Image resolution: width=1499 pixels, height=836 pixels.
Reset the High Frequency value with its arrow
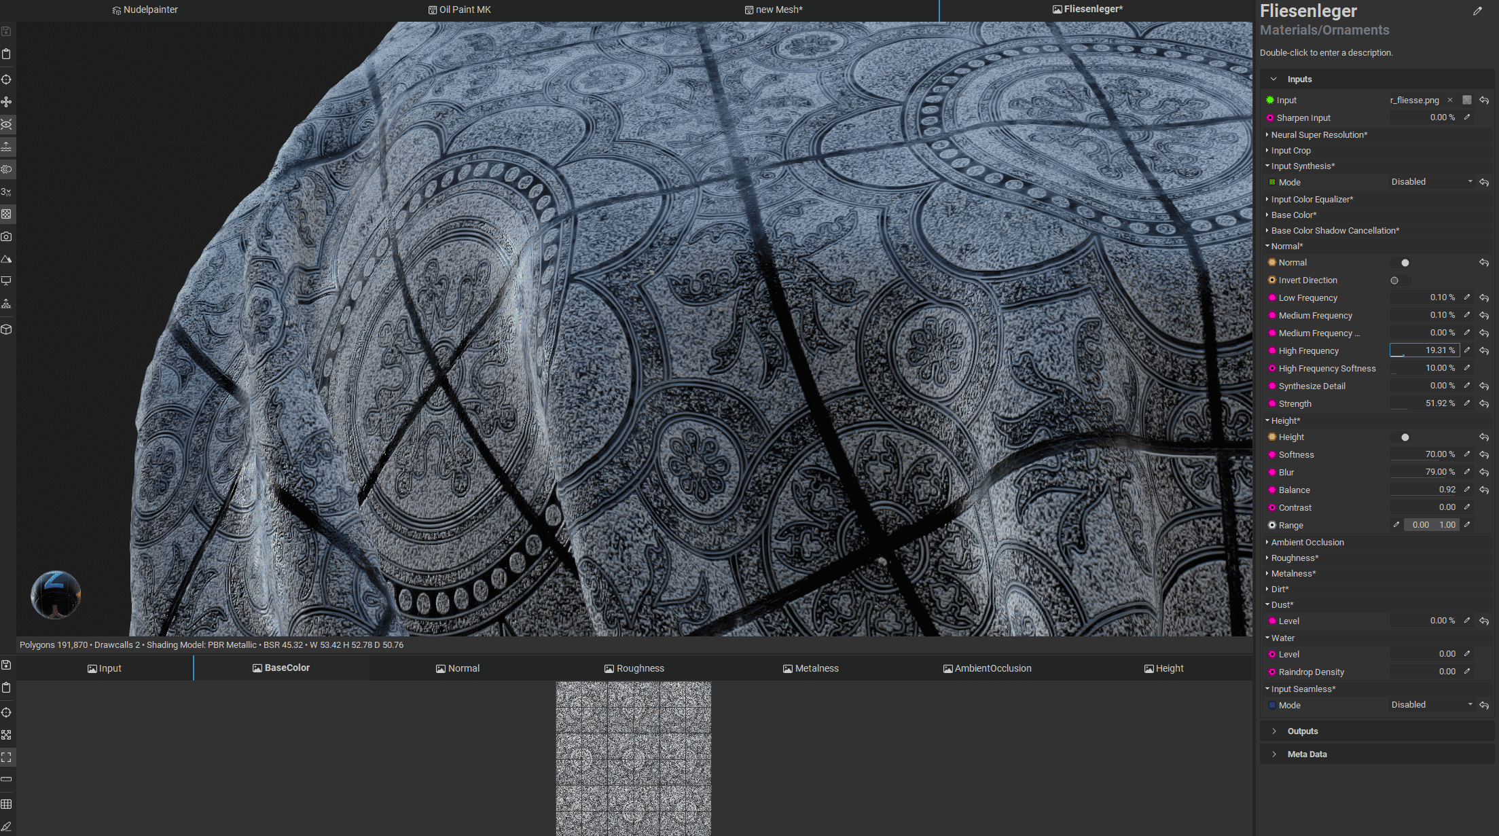click(x=1484, y=351)
